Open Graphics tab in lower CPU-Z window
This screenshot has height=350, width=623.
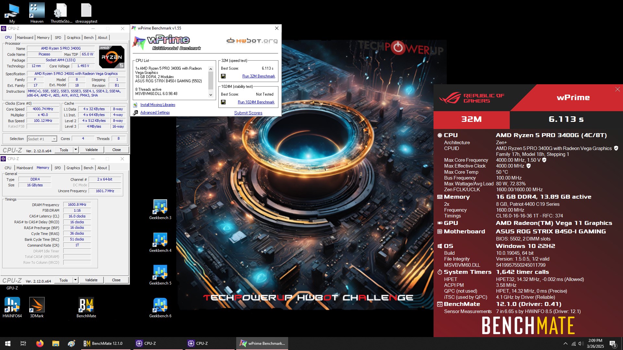(x=73, y=168)
